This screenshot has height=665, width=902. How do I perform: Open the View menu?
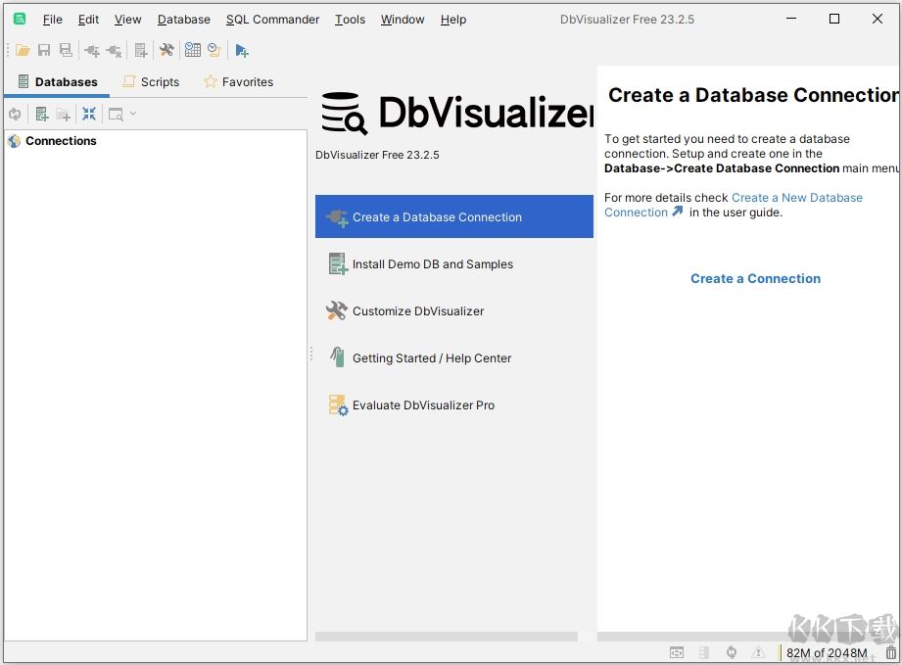tap(127, 19)
